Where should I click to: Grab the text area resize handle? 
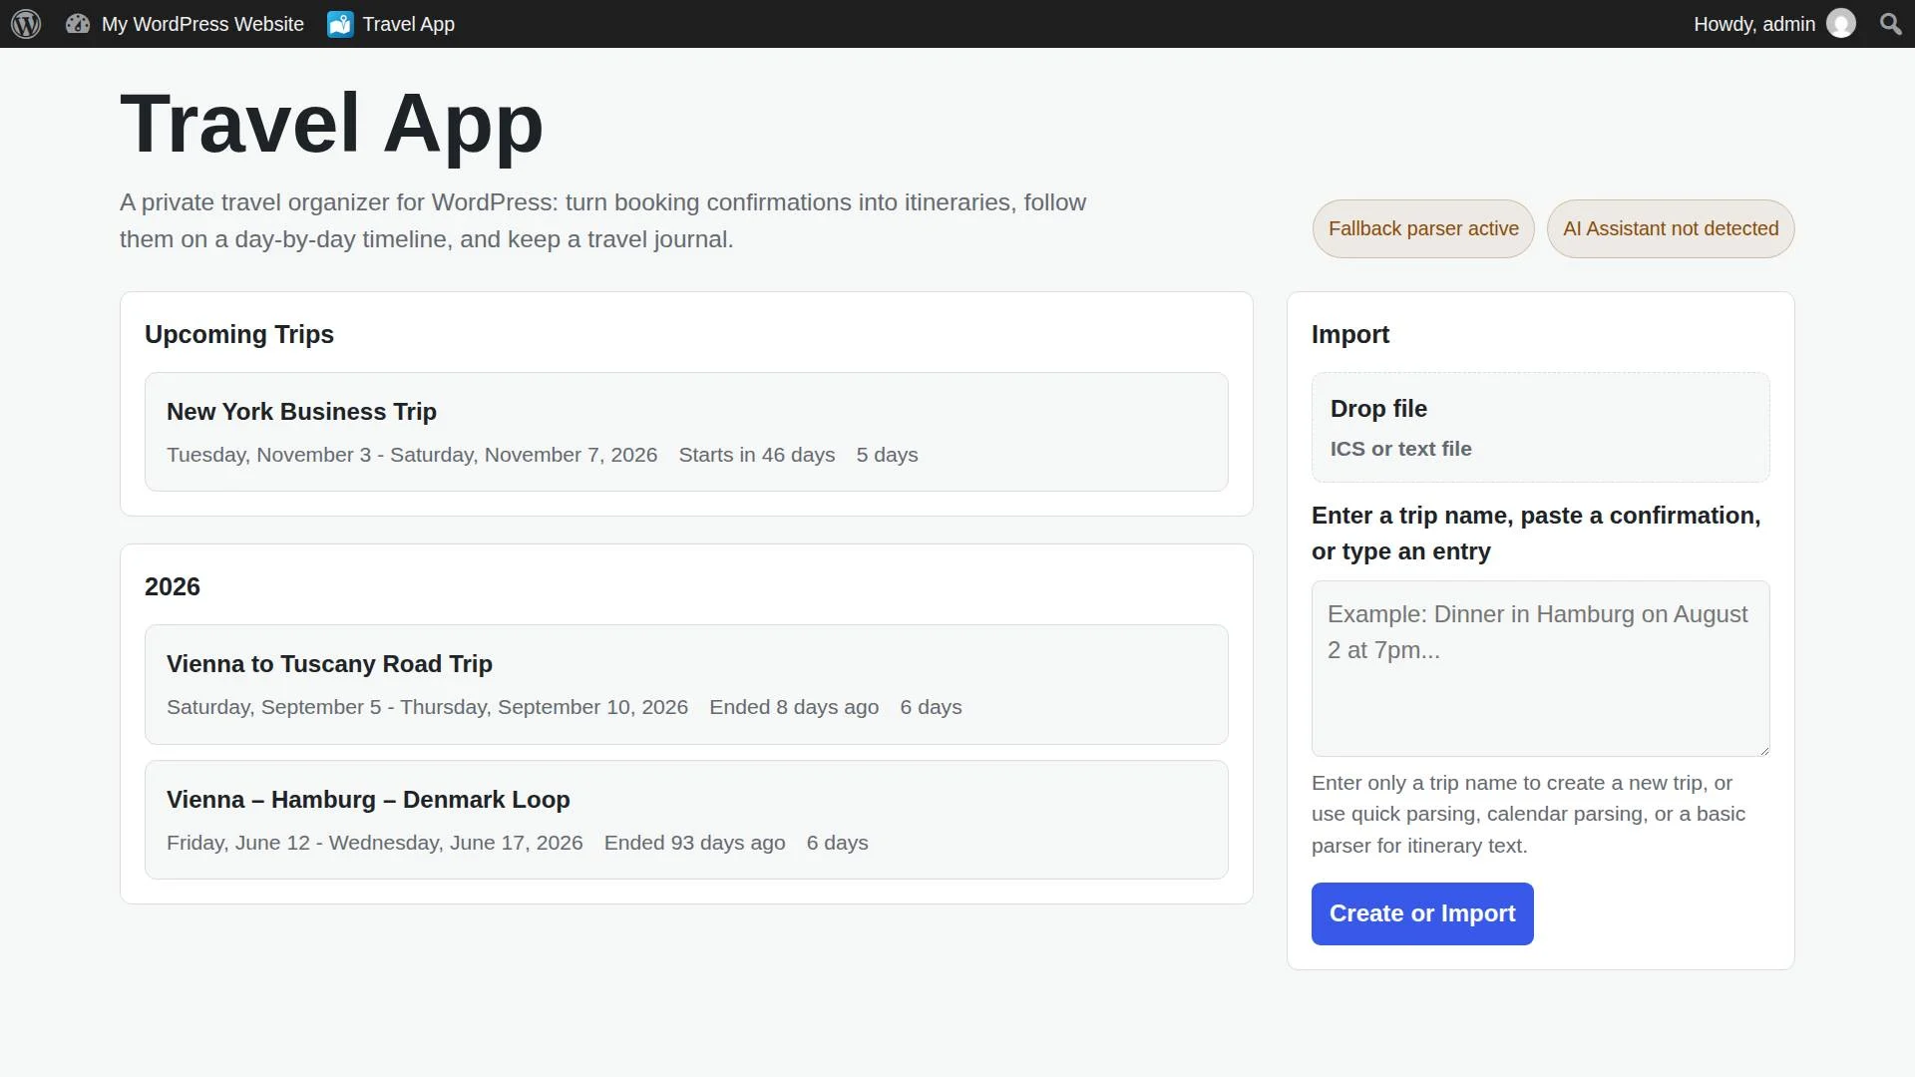1762,749
